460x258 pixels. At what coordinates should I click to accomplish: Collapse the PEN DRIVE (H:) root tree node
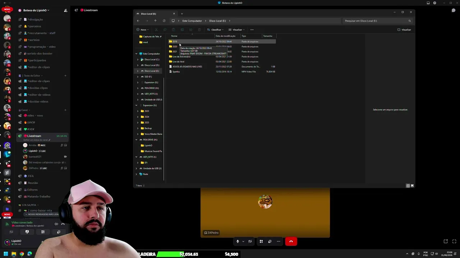coord(136,140)
